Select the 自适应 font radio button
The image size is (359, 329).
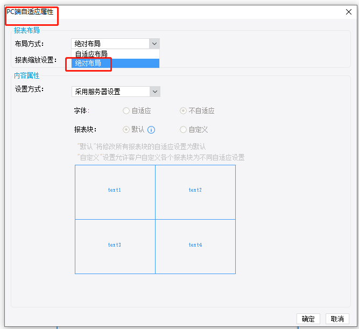126,111
